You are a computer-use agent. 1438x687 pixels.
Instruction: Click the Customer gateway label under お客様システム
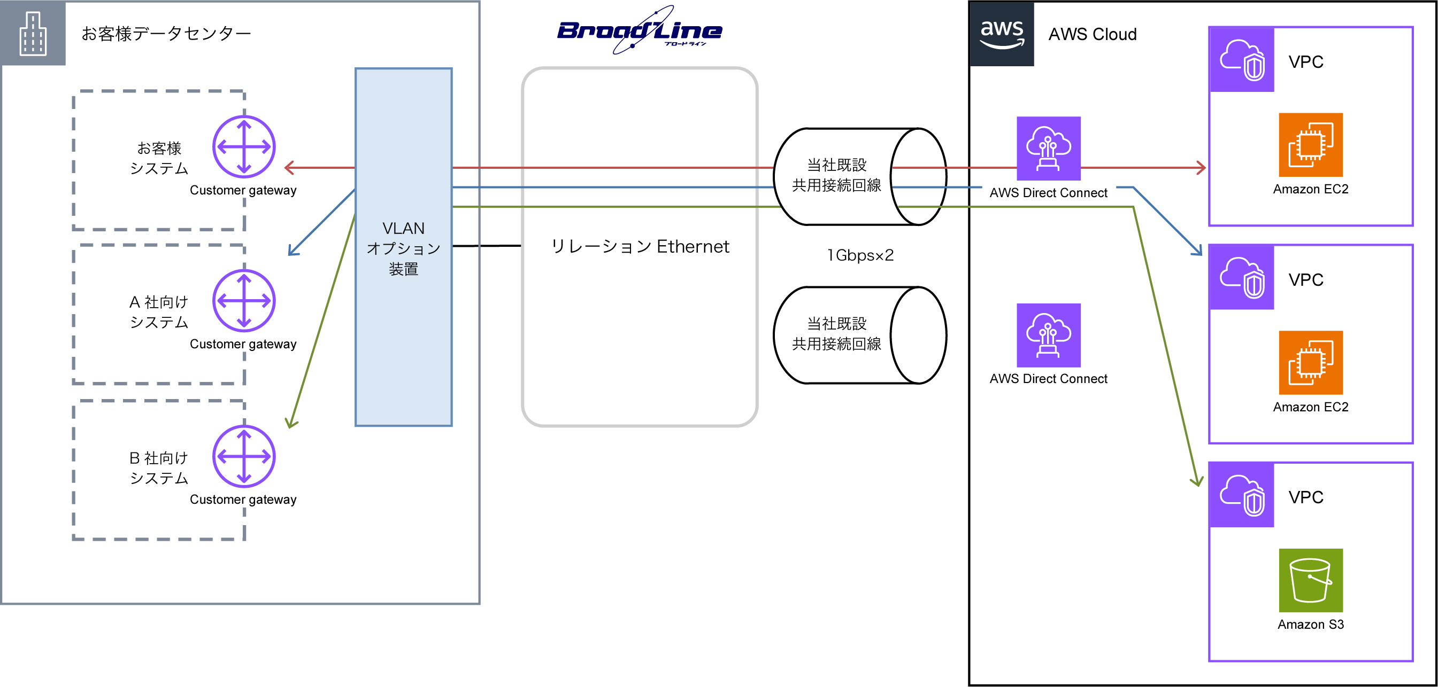pos(243,191)
